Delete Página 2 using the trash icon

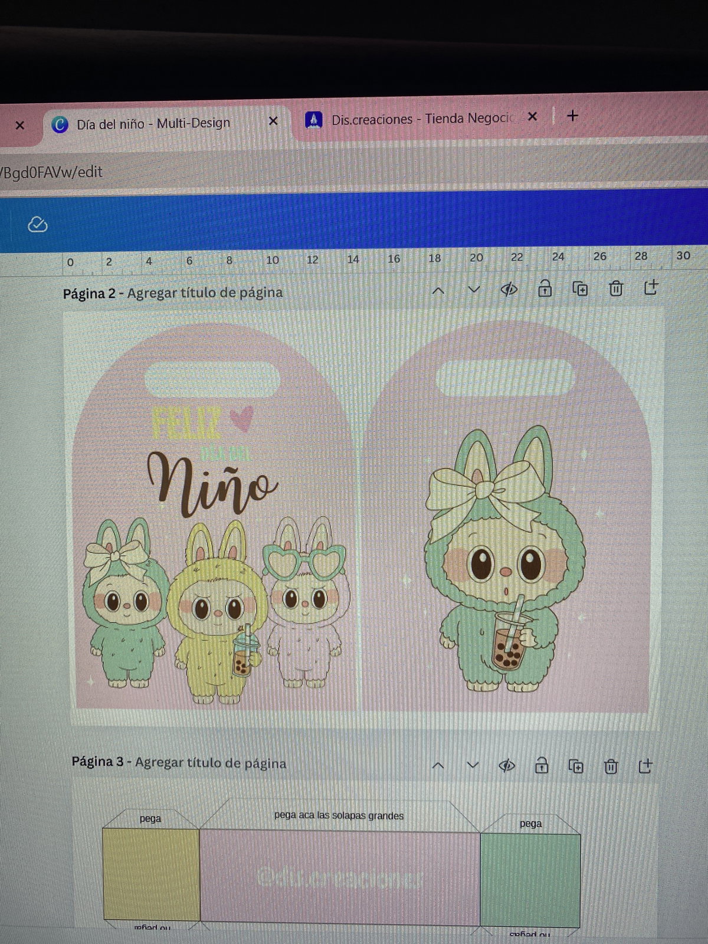[615, 289]
